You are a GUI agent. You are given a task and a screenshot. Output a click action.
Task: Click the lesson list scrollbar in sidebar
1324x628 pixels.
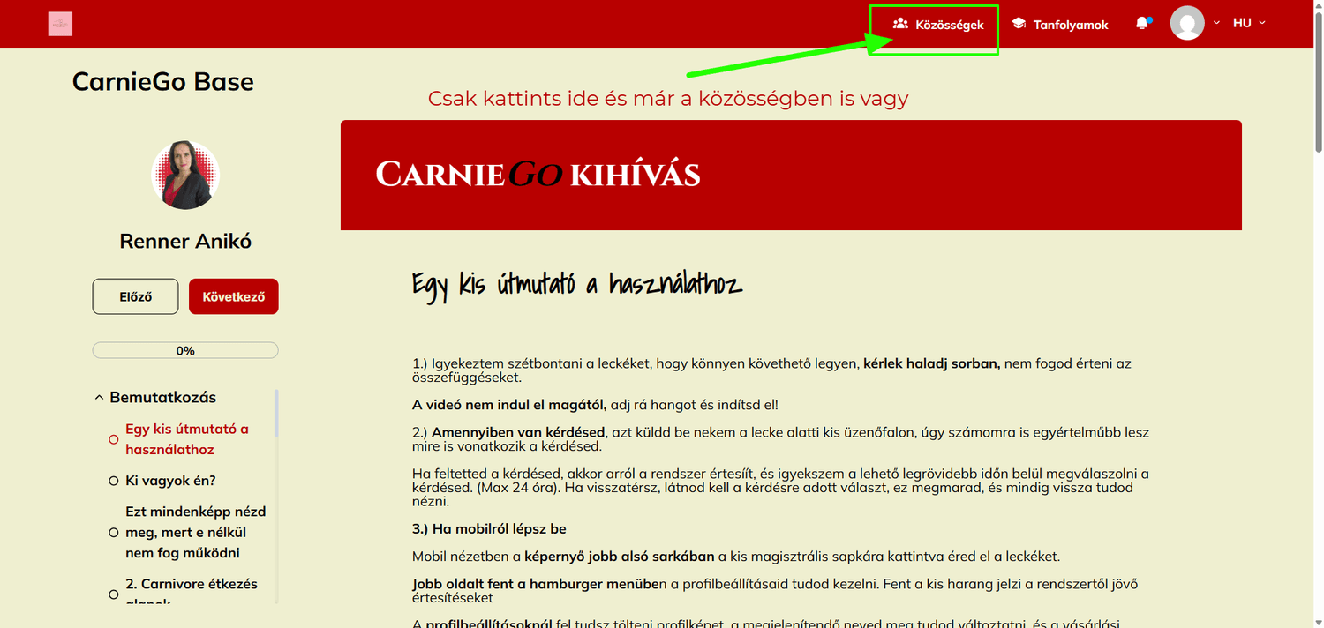(x=276, y=413)
